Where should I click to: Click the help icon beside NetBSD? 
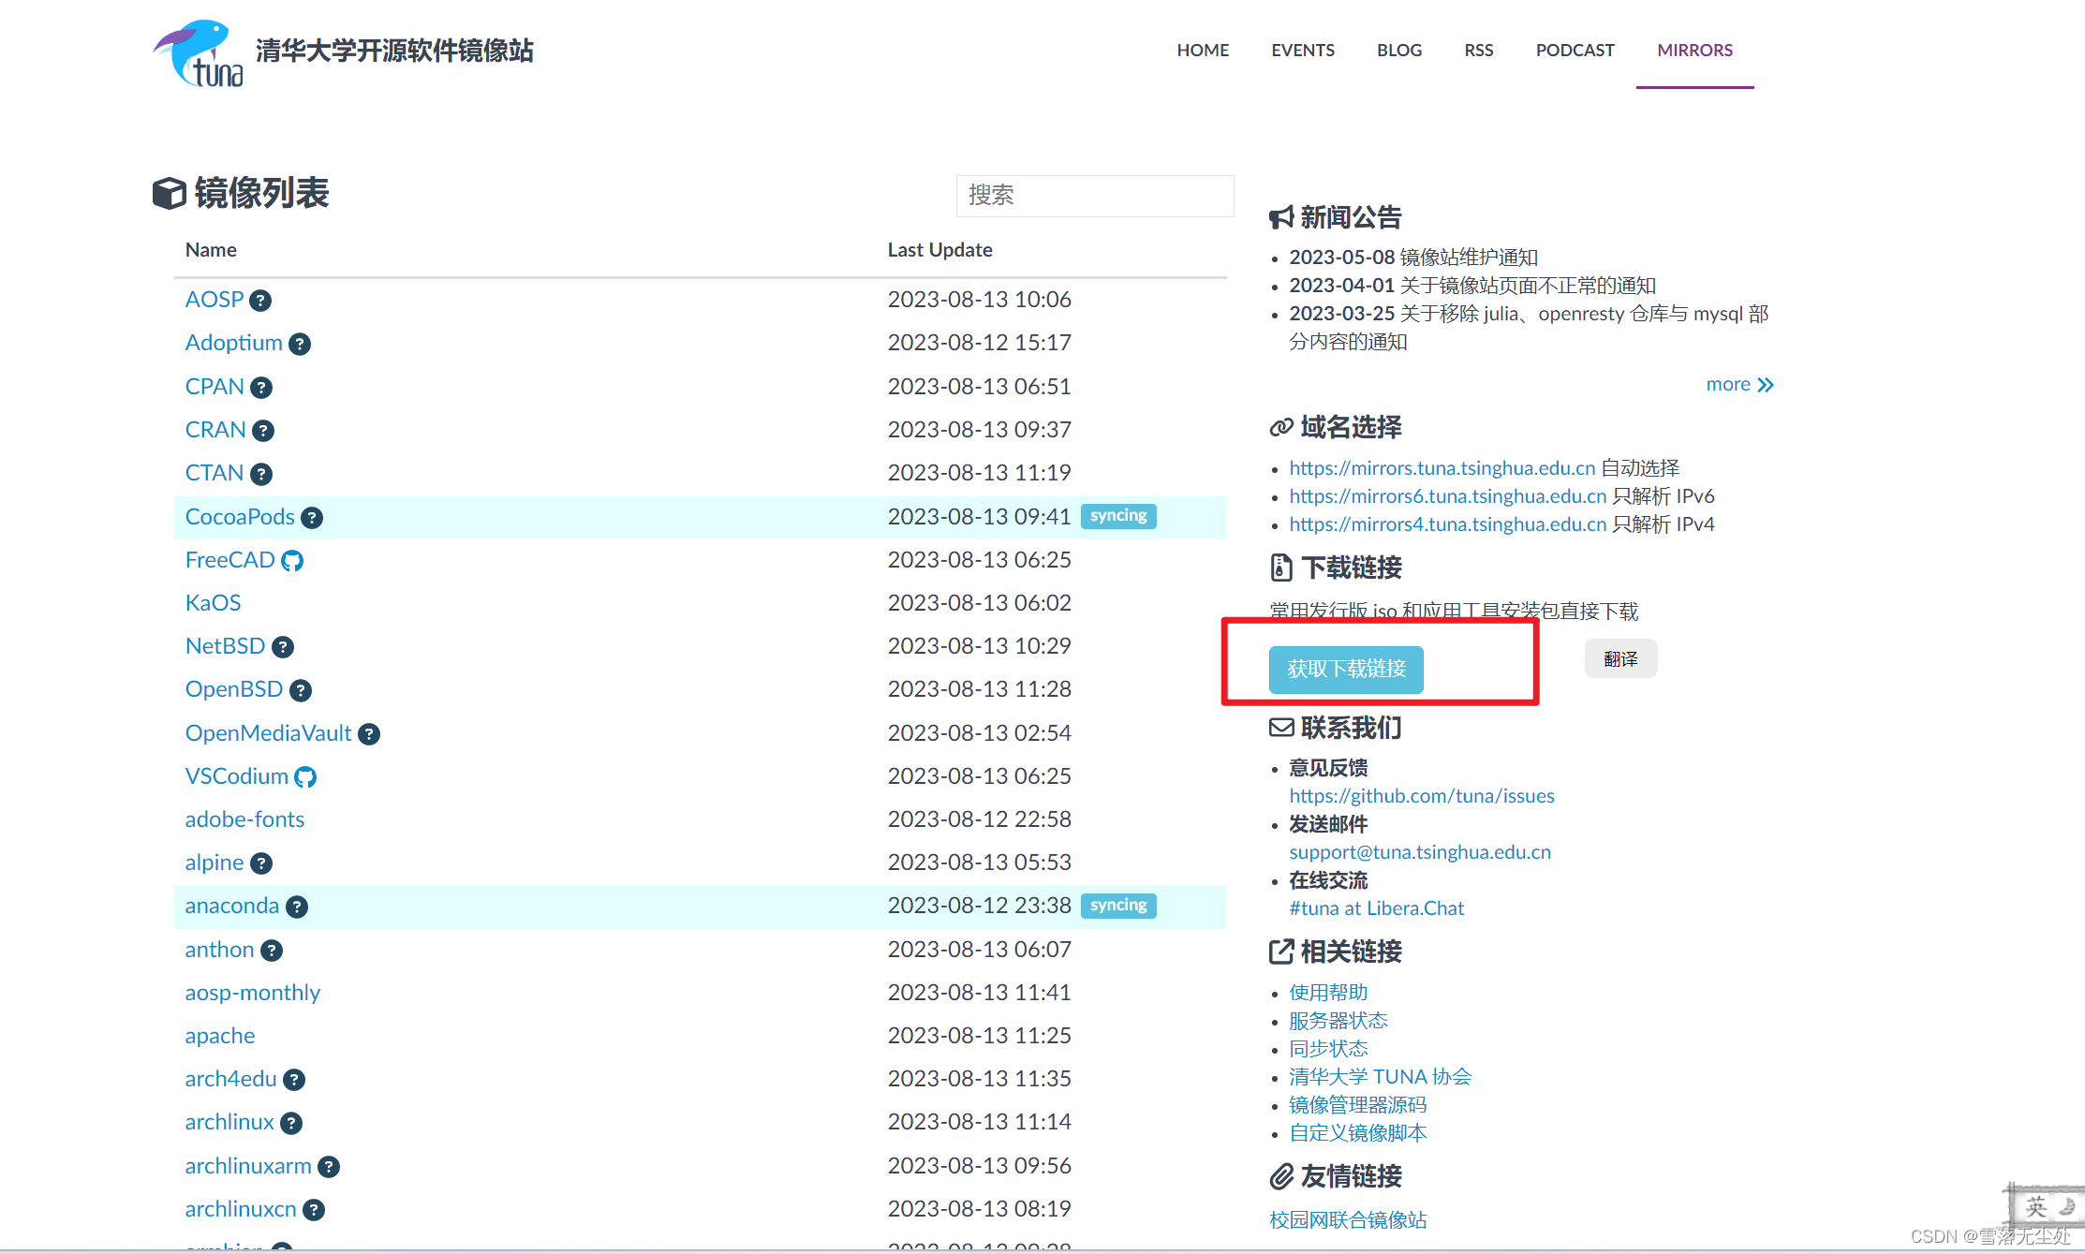[x=283, y=647]
